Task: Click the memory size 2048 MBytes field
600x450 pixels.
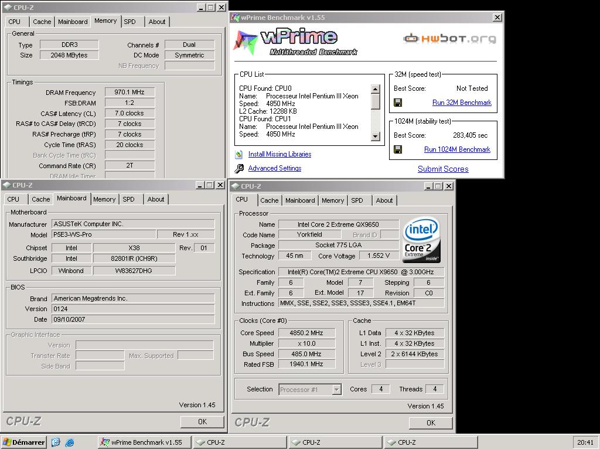Action: 69,55
